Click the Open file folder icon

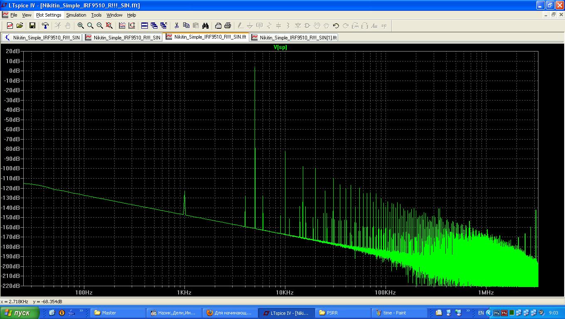click(20, 26)
